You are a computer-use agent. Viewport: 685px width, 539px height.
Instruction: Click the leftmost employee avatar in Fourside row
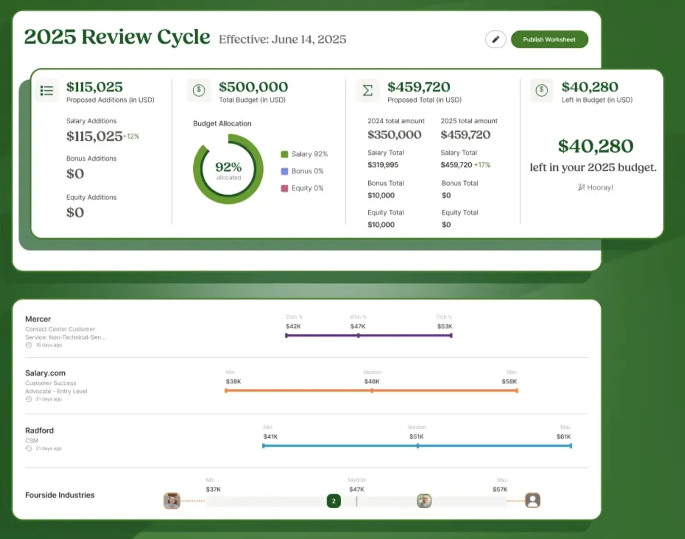172,501
